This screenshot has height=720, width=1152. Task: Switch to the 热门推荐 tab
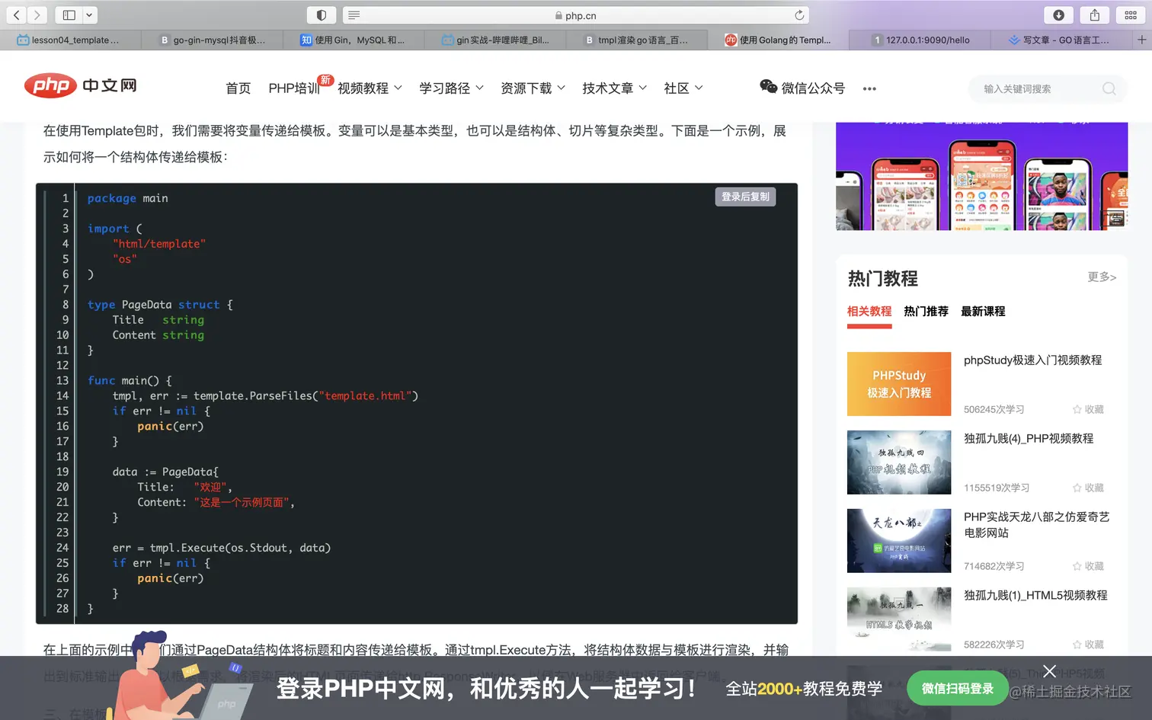[x=926, y=312]
